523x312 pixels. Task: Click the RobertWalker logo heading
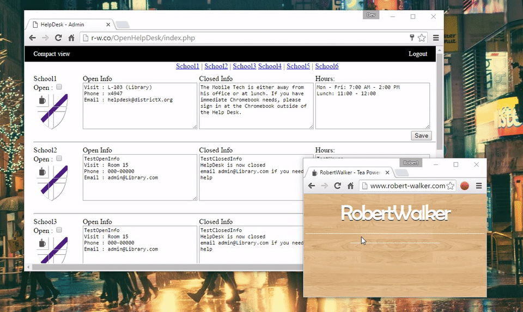point(396,213)
